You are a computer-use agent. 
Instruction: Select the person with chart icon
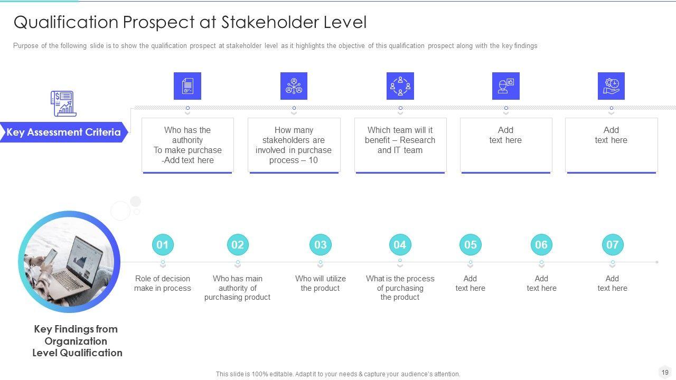click(x=505, y=86)
